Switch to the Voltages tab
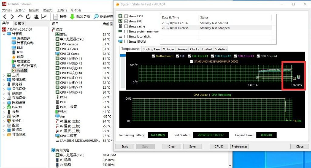 coord(169,49)
